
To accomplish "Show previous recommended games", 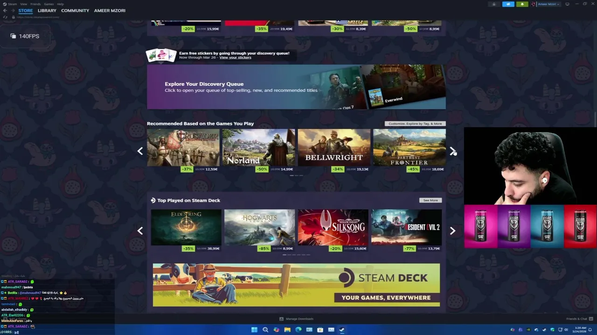I will coord(140,151).
